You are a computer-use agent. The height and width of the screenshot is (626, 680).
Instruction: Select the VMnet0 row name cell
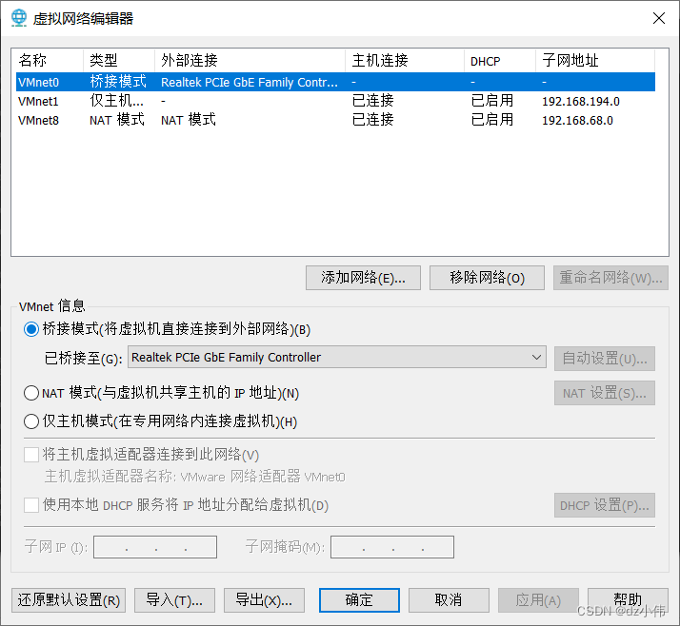[39, 82]
